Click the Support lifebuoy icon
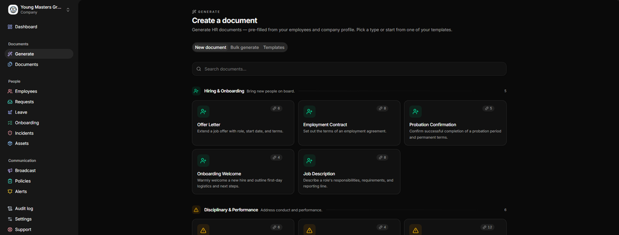619x235 pixels. [x=10, y=230]
